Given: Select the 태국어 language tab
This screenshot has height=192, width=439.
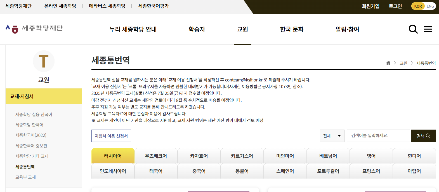Looking at the screenshot, I should click(x=156, y=171).
